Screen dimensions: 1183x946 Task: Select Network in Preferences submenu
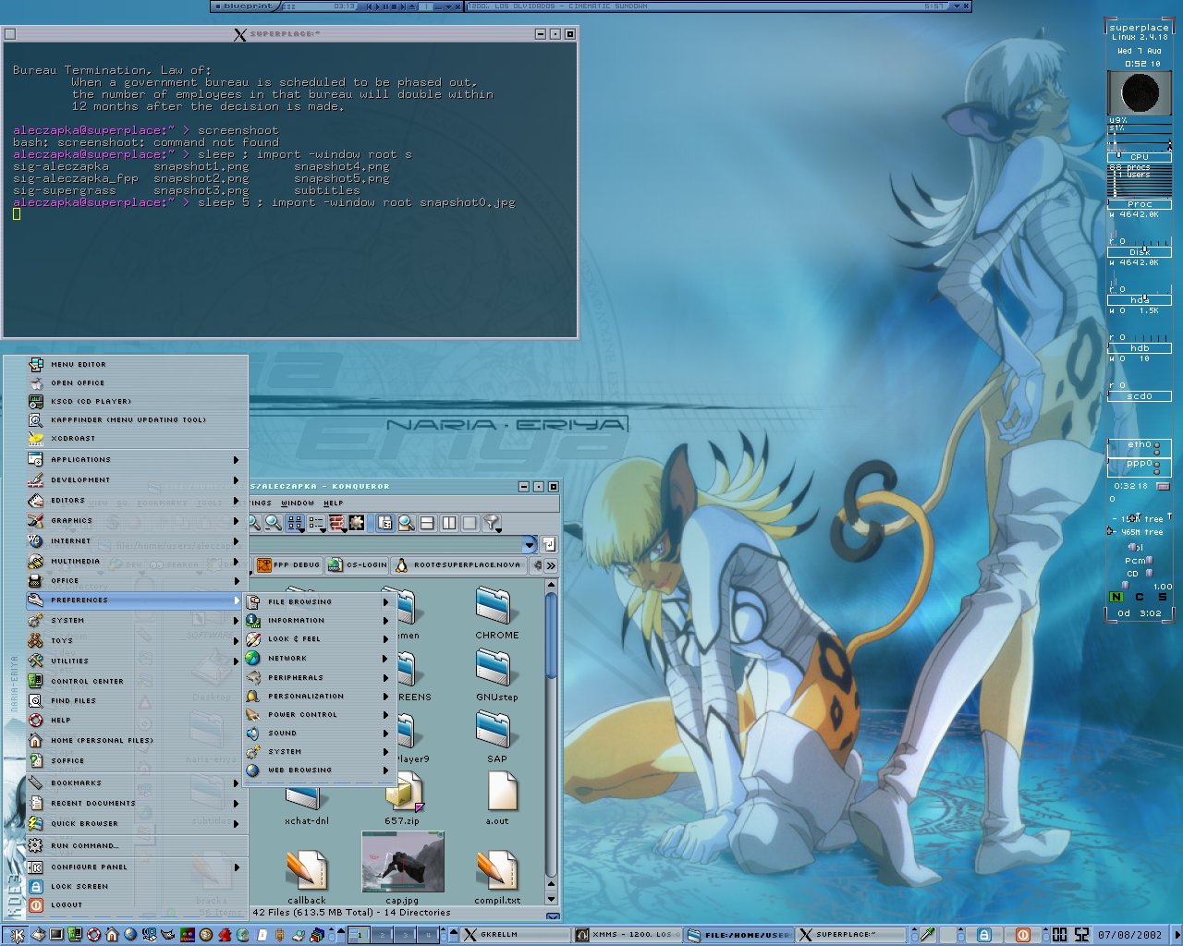320,658
